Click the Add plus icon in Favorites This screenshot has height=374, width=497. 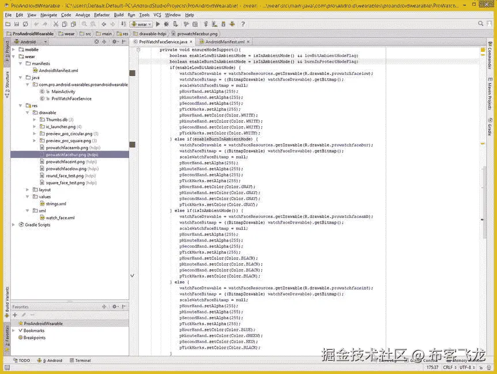(15, 315)
